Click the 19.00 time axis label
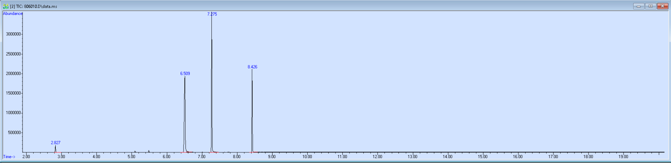The height and width of the screenshot is (163, 671). [623, 157]
